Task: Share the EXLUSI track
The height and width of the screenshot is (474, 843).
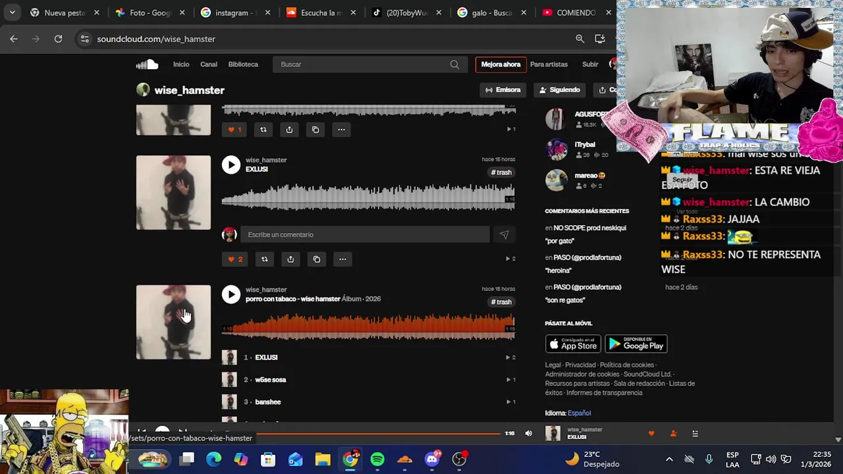Action: click(x=290, y=259)
